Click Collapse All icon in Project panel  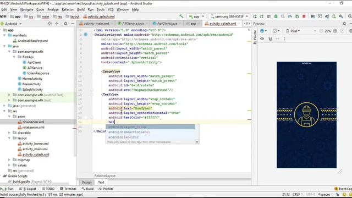[x=57, y=24]
